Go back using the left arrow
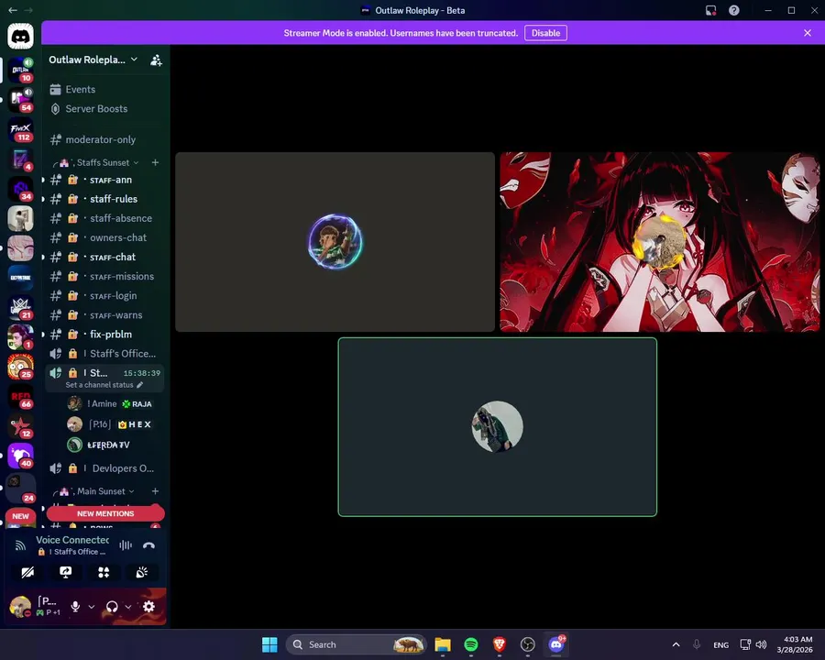This screenshot has height=660, width=825. [13, 10]
